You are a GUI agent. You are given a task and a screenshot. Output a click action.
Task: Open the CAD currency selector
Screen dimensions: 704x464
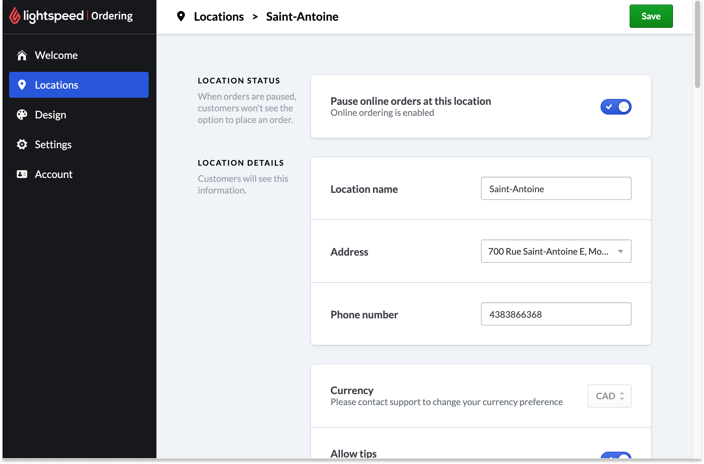[x=609, y=396]
